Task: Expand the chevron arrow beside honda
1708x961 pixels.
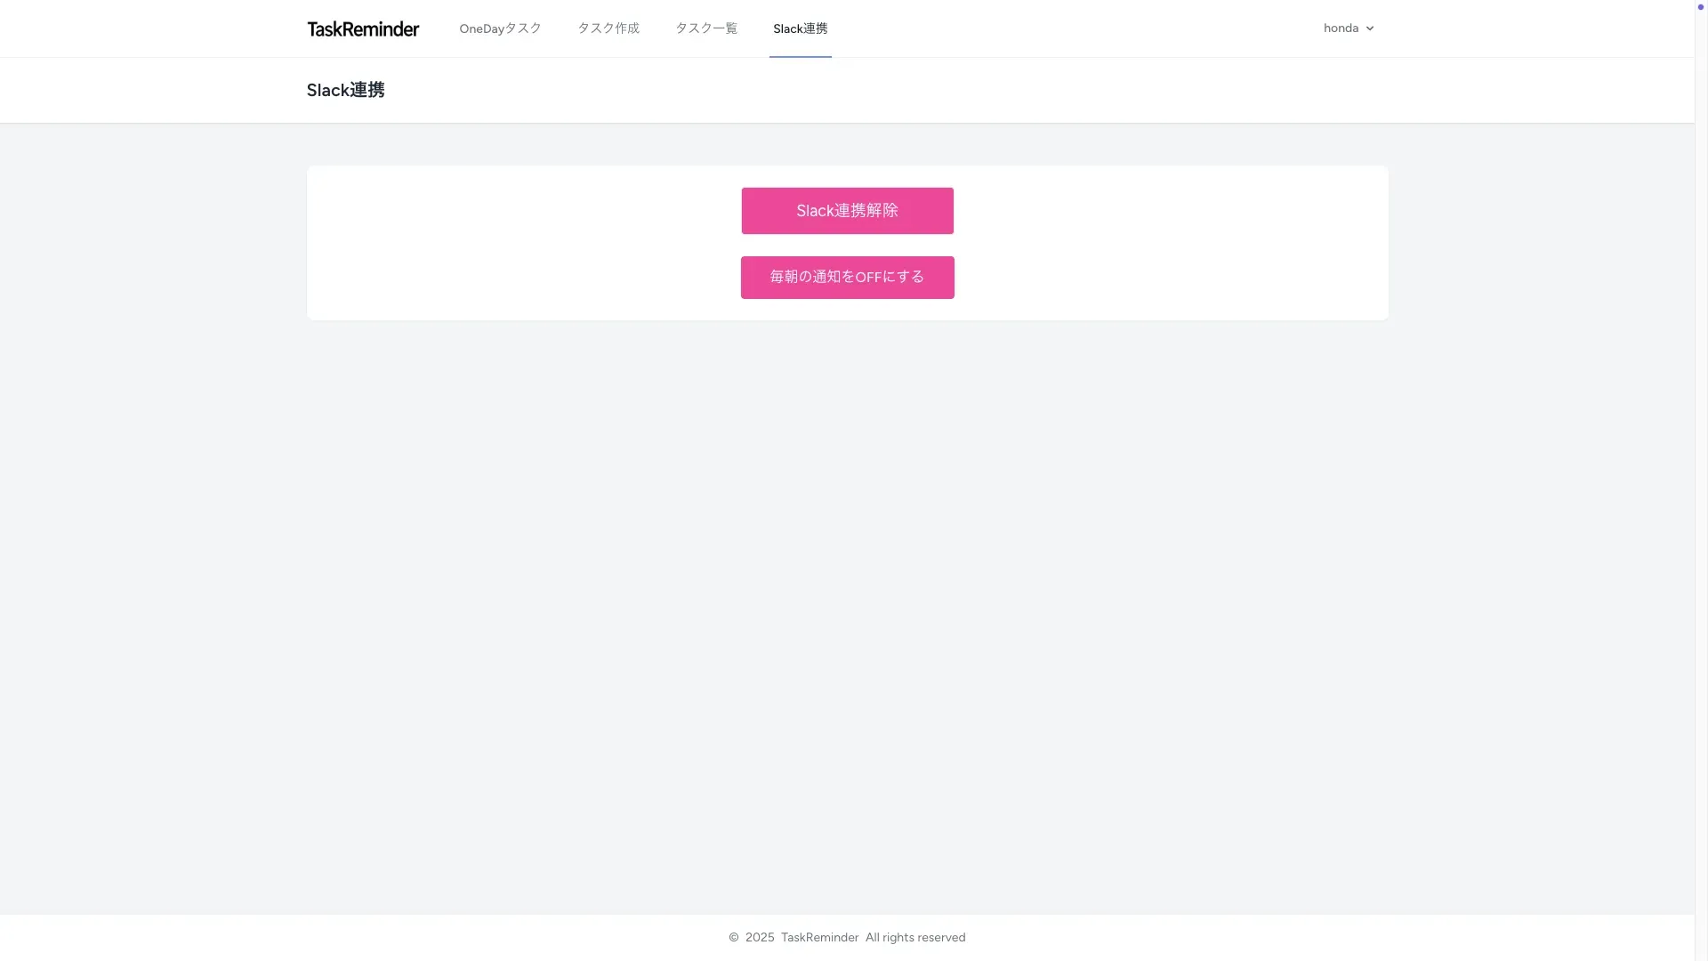Action: coord(1370,28)
